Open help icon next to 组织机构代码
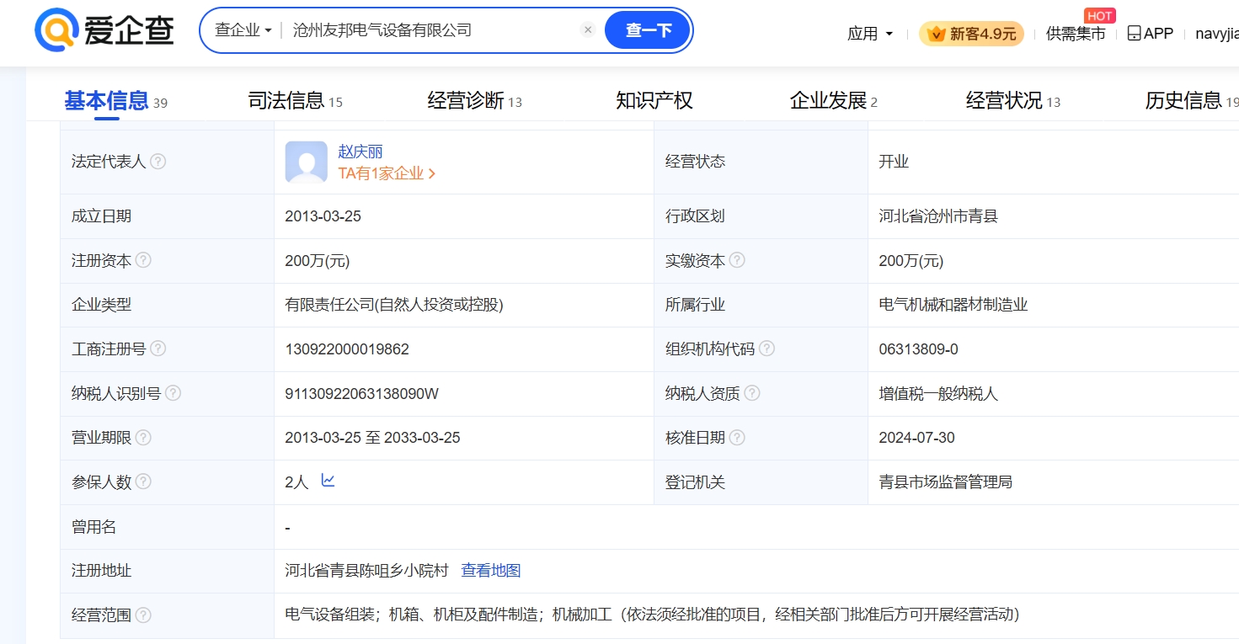 click(766, 349)
